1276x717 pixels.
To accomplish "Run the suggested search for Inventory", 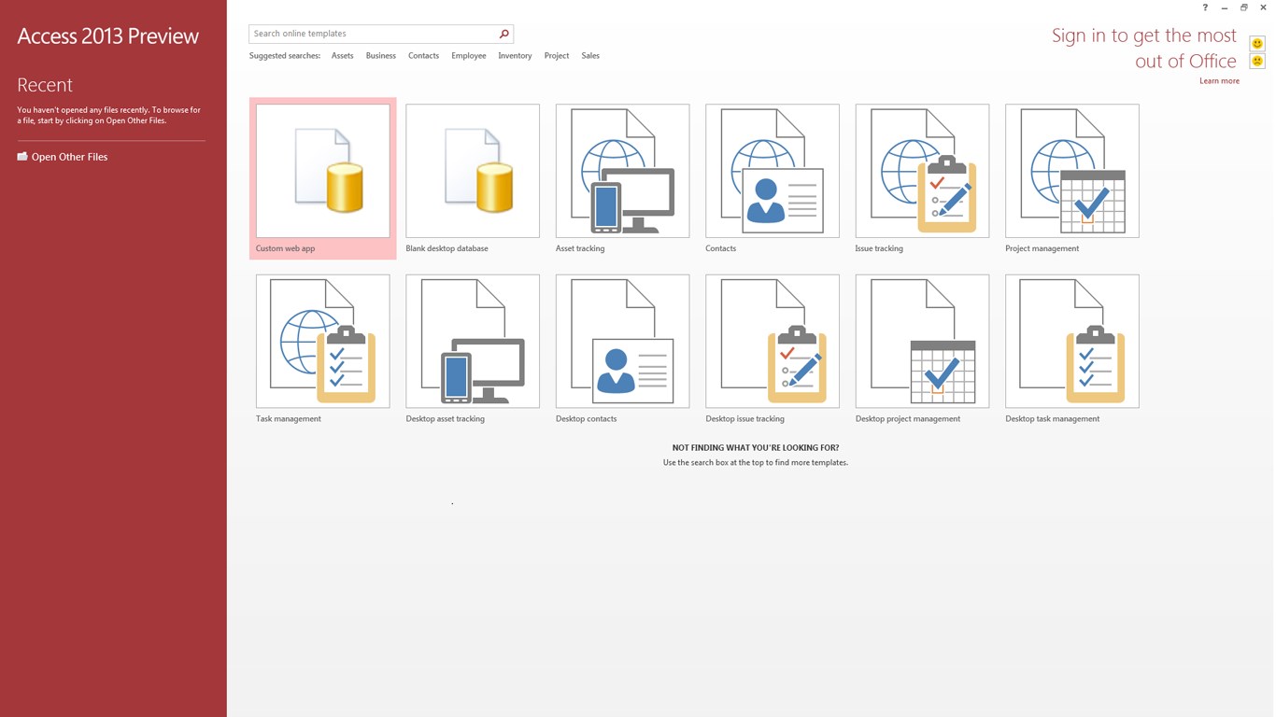I will coord(515,55).
